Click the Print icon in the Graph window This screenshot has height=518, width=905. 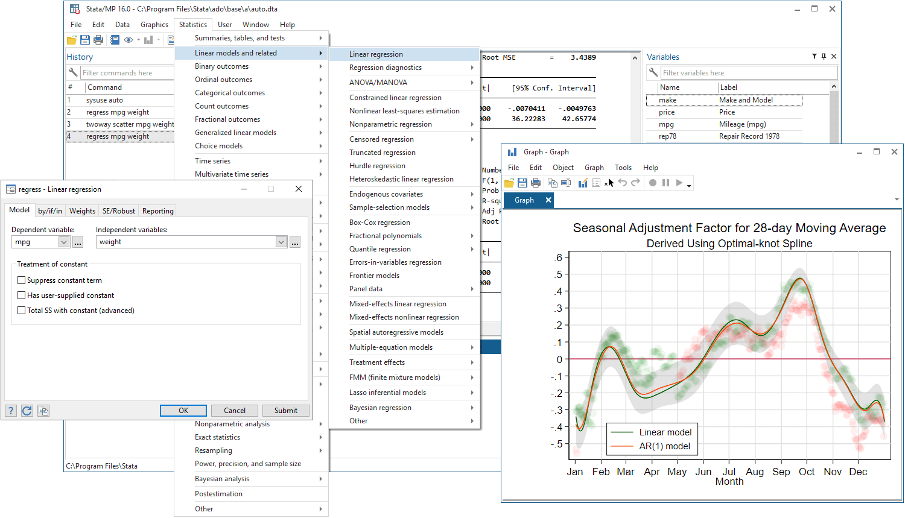[536, 183]
